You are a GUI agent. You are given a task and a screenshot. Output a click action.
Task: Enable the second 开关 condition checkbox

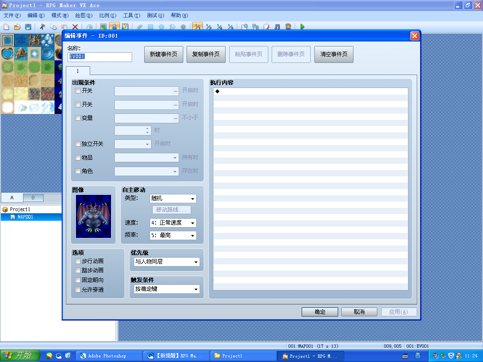coord(78,105)
